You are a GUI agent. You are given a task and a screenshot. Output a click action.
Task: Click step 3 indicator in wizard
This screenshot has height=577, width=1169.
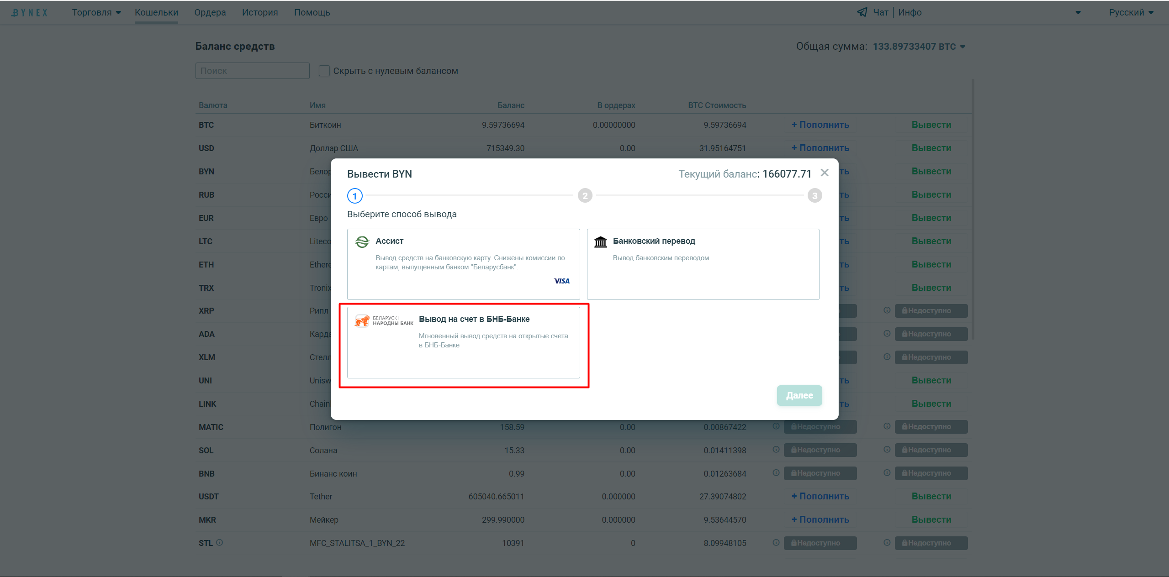[815, 196]
